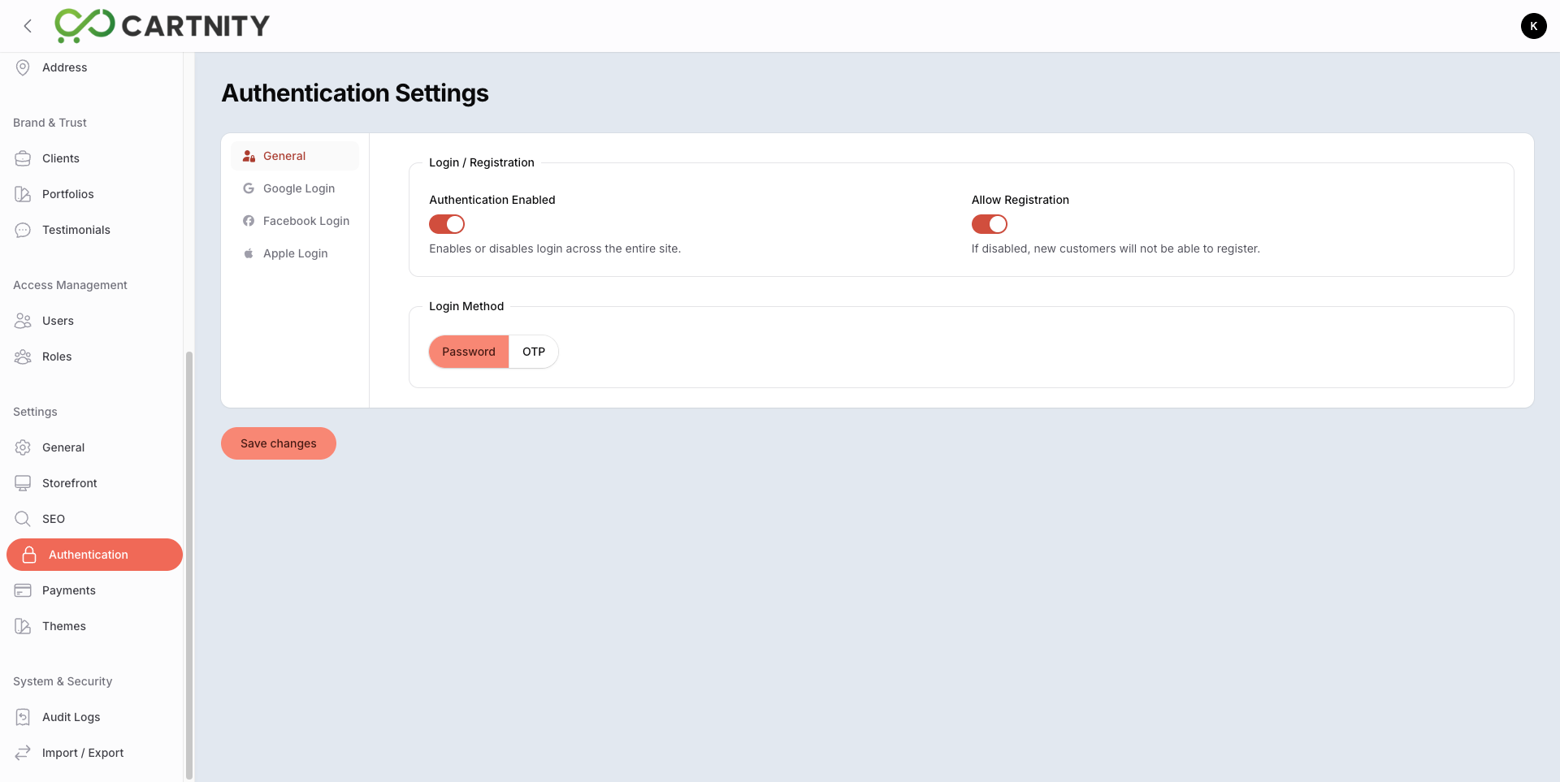Click the General tab user-lock icon
Viewport: 1560px width, 782px height.
[x=249, y=156]
